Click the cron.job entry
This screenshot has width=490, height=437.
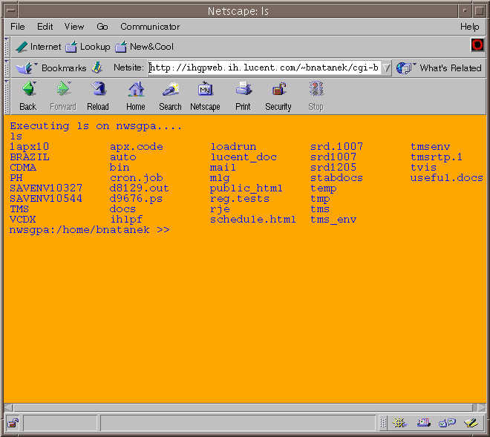click(x=137, y=178)
